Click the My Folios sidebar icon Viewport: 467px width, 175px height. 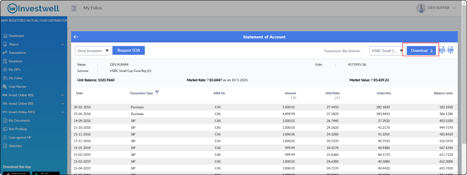(5, 78)
